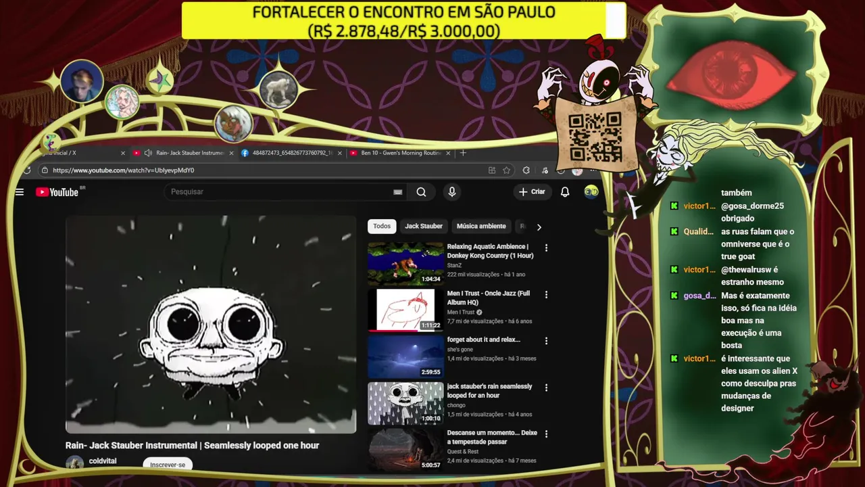This screenshot has height=487, width=865.
Task: Open the YouTube hamburger guide menu
Action: coord(20,192)
